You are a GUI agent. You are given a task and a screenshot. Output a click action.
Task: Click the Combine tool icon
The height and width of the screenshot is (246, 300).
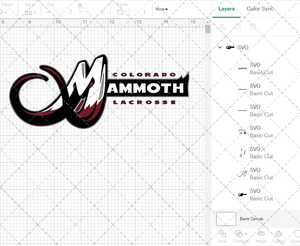point(239,234)
